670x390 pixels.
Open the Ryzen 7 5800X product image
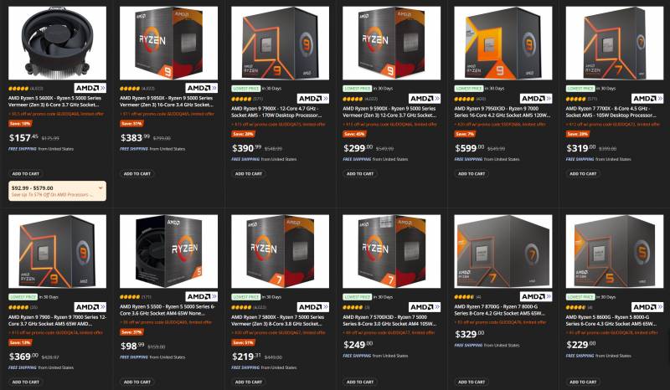(x=281, y=251)
